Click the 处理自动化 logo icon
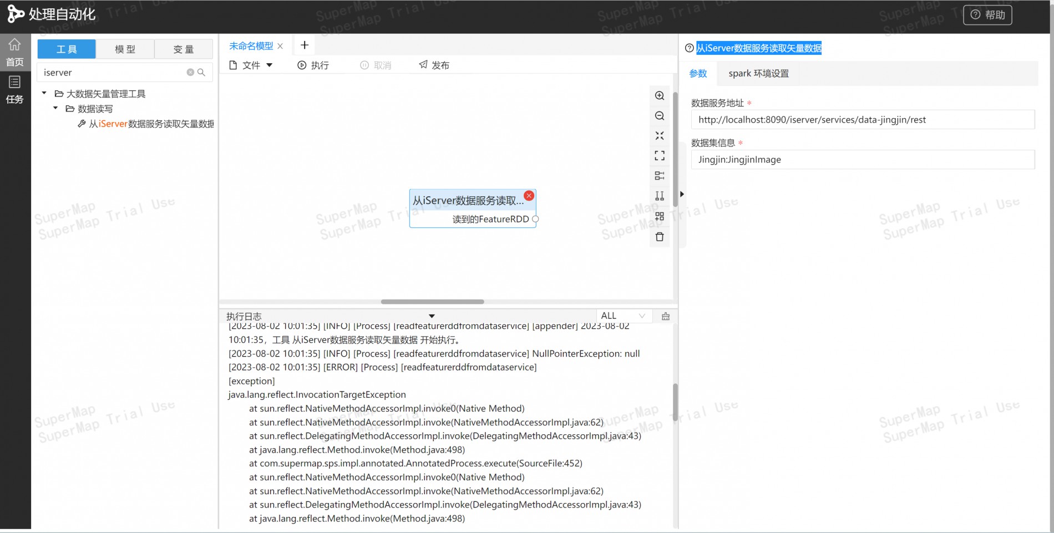 [16, 14]
